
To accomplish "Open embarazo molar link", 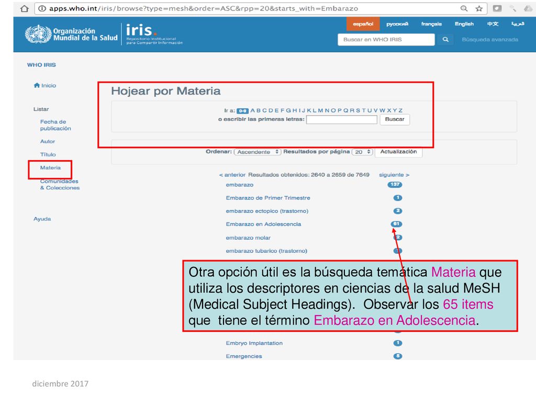I will click(x=248, y=238).
